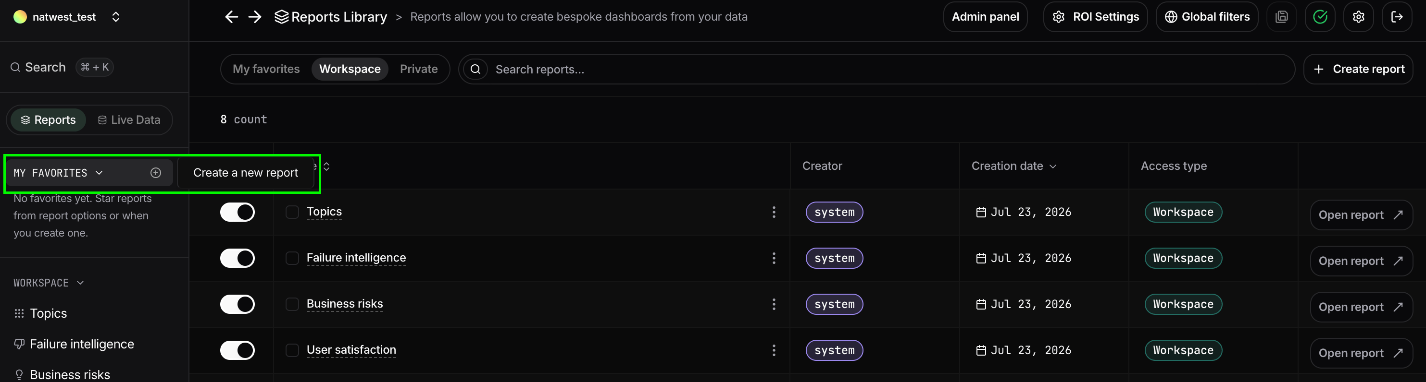
Task: Open report for Business risks row
Action: [1361, 307]
